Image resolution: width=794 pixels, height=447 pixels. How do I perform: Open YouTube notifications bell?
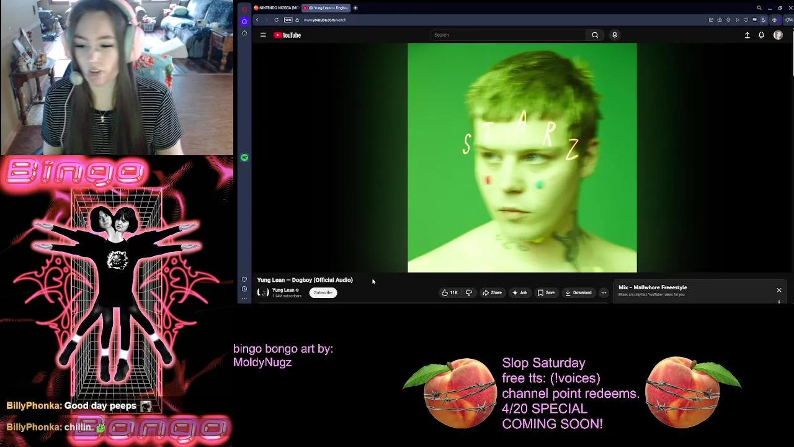coord(761,35)
